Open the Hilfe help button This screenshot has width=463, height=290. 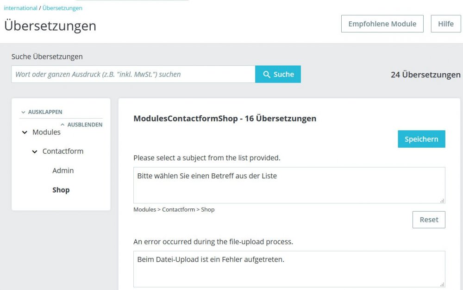tap(446, 24)
